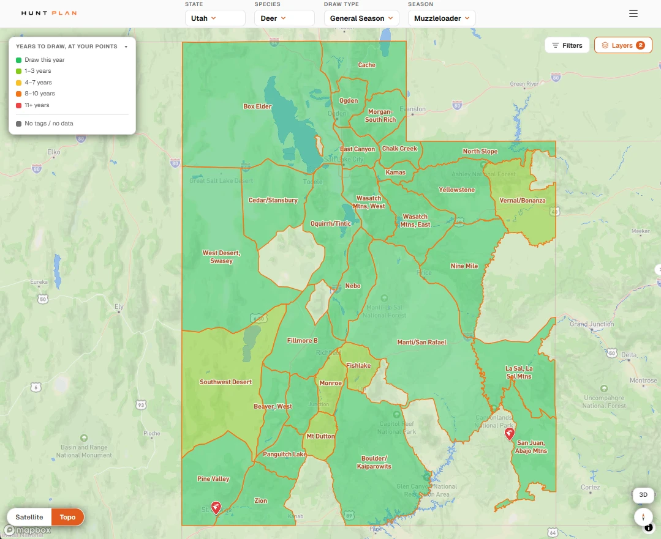The image size is (661, 539).
Task: Click the 1–3 years legend swatch
Action: point(18,71)
